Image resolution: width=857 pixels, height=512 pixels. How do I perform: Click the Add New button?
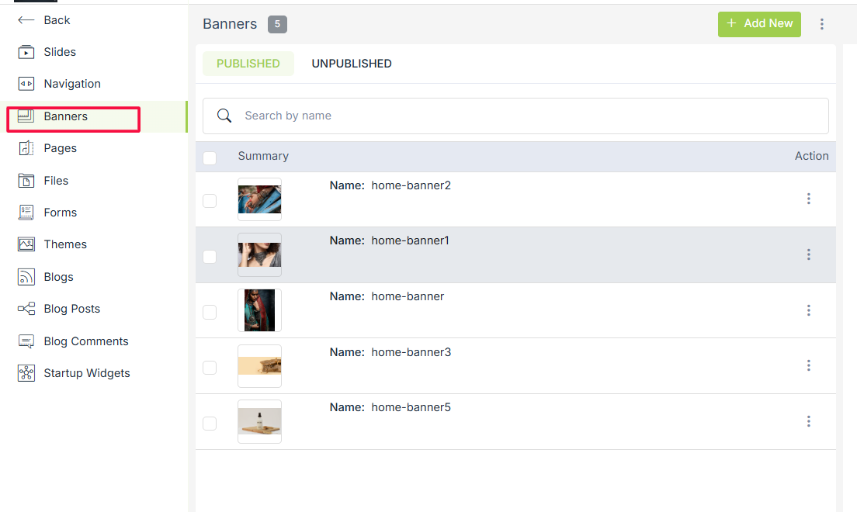pos(759,24)
